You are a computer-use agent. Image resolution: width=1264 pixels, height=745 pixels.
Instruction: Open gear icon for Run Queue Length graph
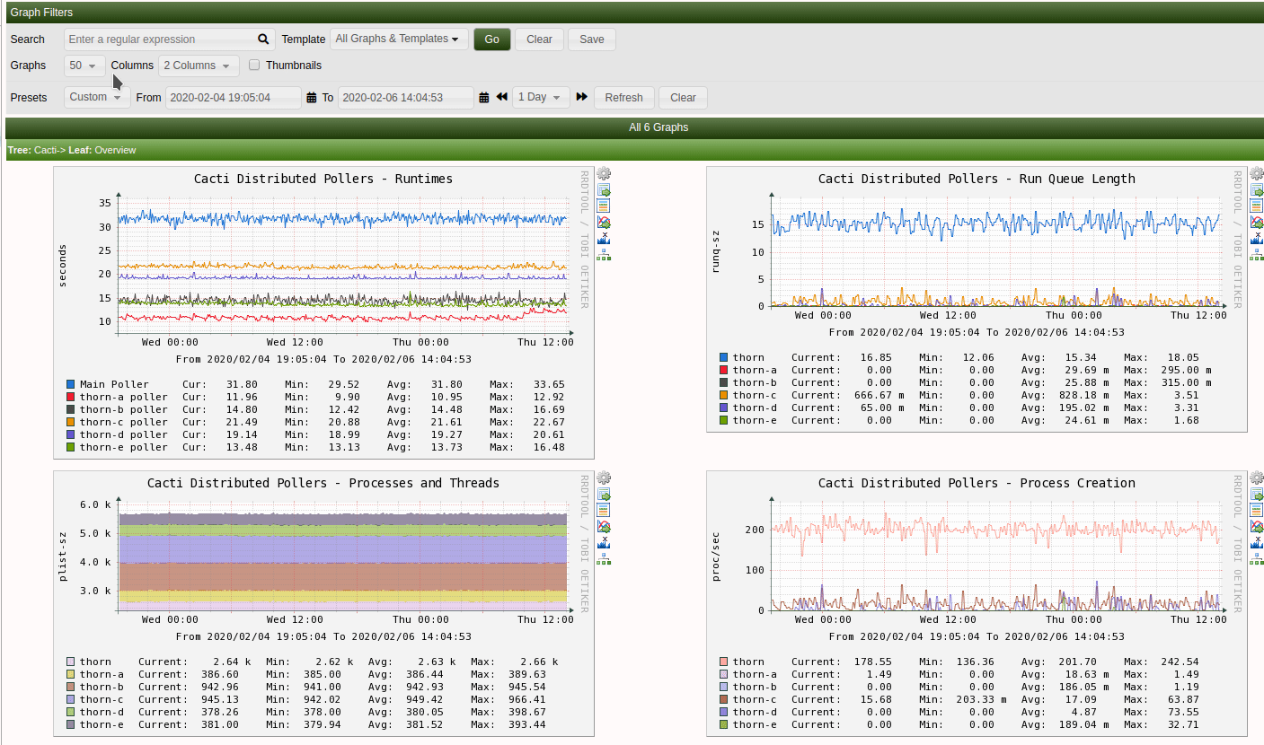pyautogui.click(x=1257, y=174)
